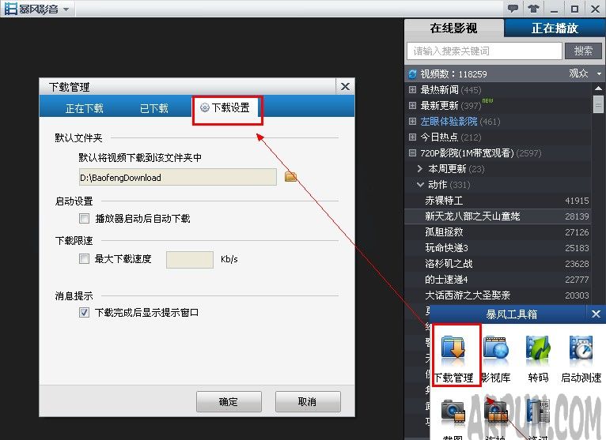Viewport: 606px width, 440px height.
Task: Expand the 本周更新 subcategory
Action: tap(420, 169)
